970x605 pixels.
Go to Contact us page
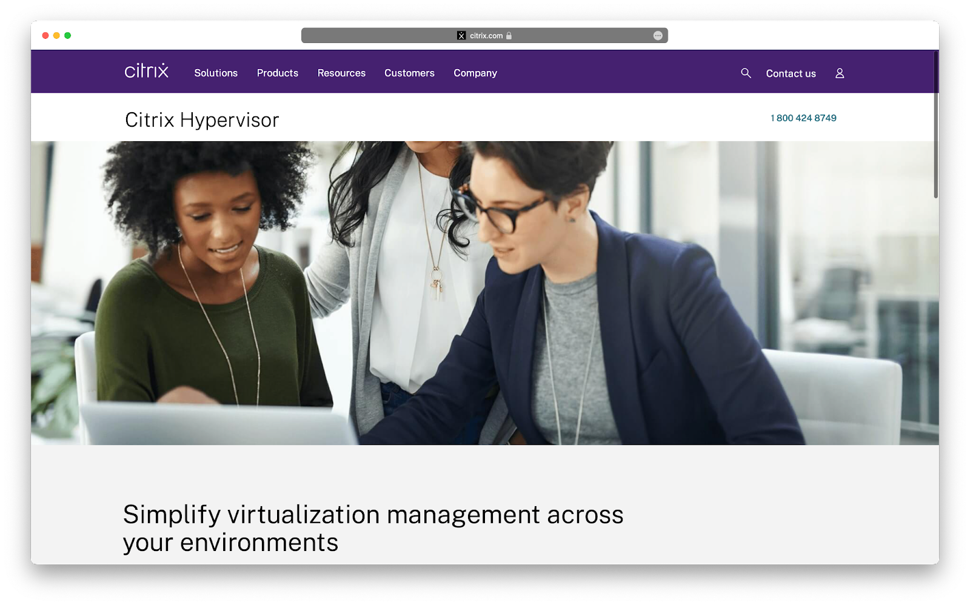791,73
